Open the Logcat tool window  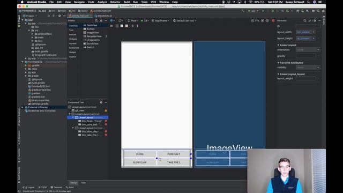[x=28, y=187]
